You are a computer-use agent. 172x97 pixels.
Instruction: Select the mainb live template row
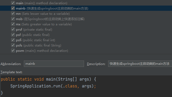(86, 8)
